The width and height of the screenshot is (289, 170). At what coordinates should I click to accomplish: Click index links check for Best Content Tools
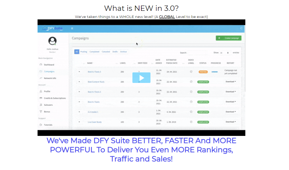191,82
